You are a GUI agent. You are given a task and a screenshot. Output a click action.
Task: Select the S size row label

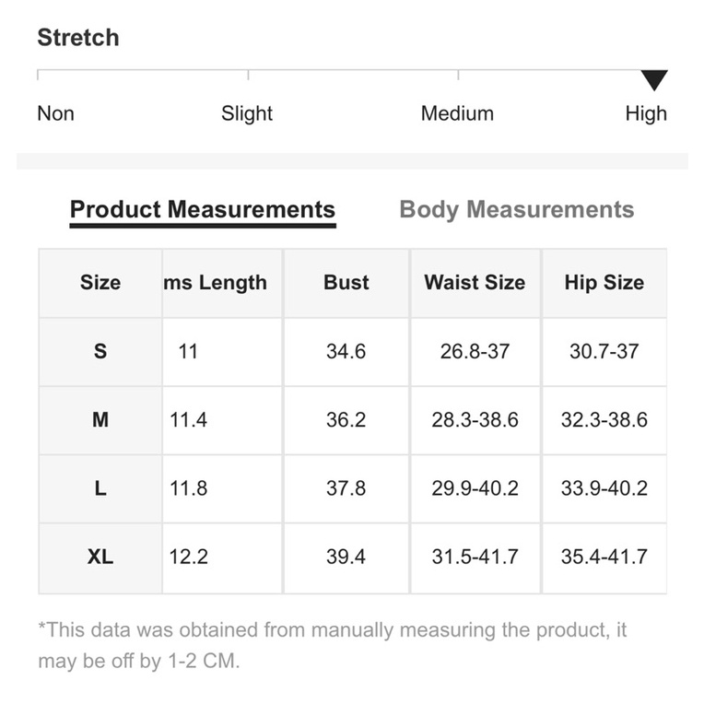pos(100,351)
